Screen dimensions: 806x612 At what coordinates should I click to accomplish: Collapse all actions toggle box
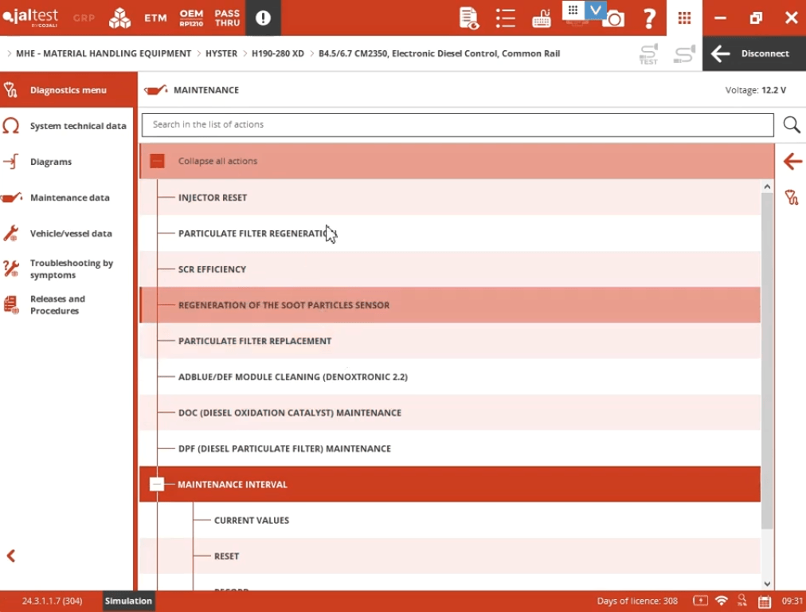(x=157, y=161)
